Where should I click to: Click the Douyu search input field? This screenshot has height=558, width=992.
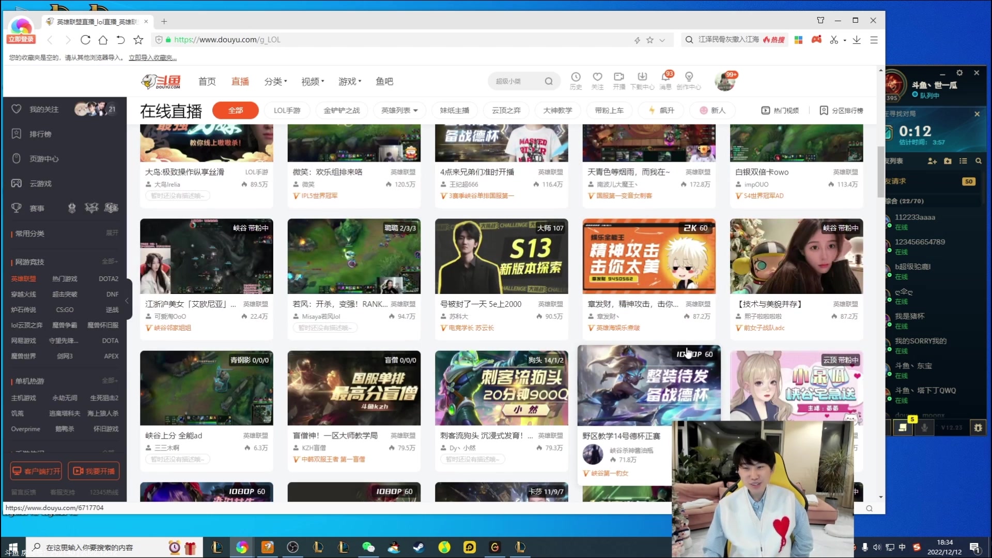517,81
